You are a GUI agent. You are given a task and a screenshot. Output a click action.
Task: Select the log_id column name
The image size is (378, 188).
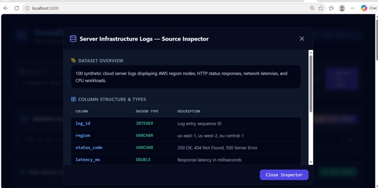[x=83, y=123]
